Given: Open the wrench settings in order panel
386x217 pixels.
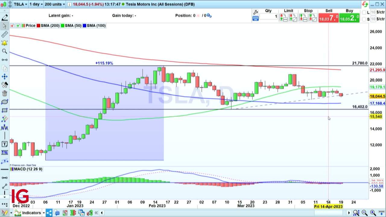Looking at the screenshot, I should click(255, 12).
